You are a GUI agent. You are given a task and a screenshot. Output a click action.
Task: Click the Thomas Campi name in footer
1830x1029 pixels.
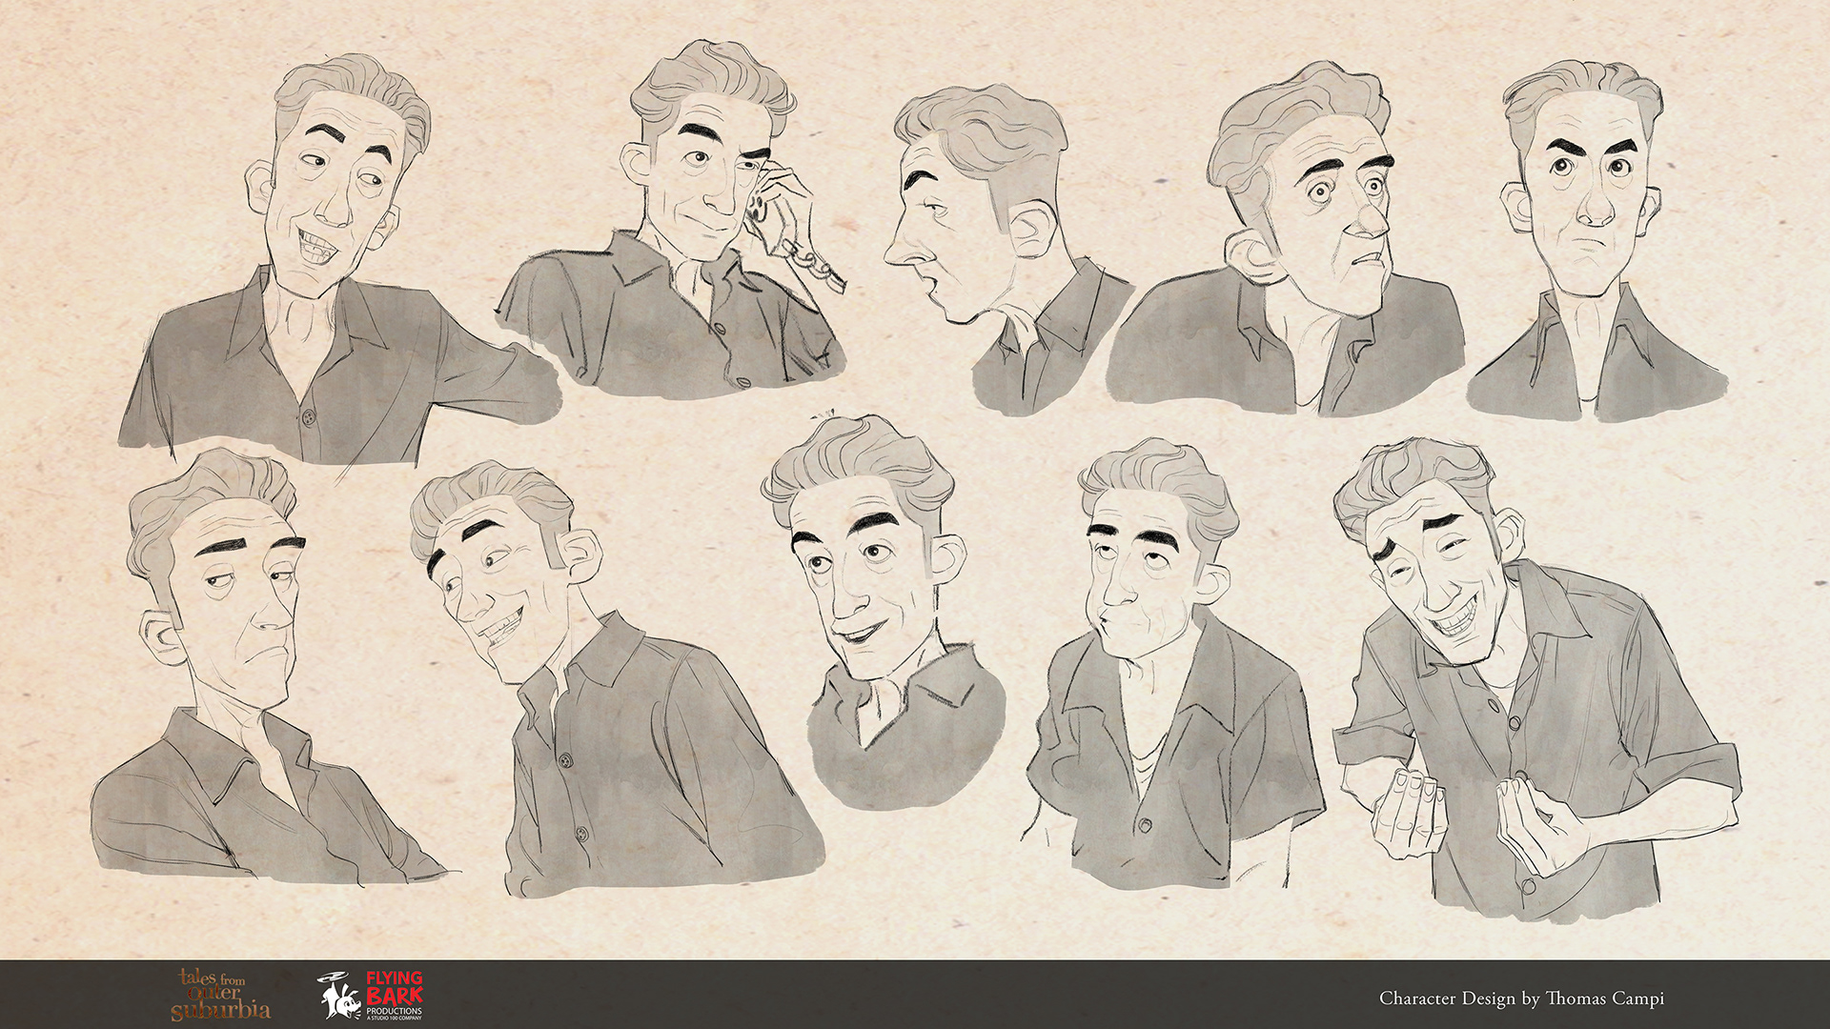(1604, 998)
